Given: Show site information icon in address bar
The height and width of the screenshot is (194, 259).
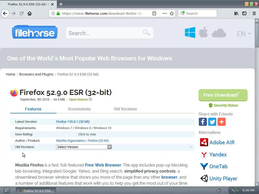Looking at the screenshot, I should click(x=53, y=13).
